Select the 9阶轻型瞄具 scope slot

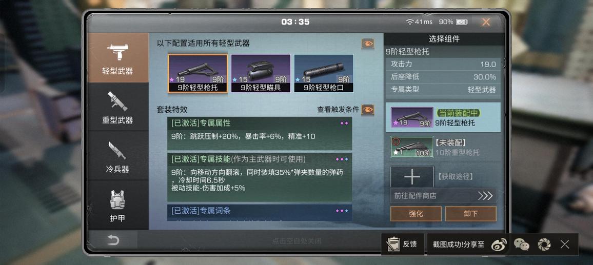tap(261, 73)
